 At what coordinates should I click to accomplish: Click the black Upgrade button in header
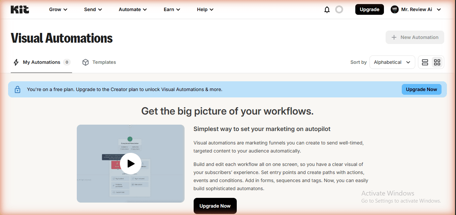pyautogui.click(x=369, y=9)
